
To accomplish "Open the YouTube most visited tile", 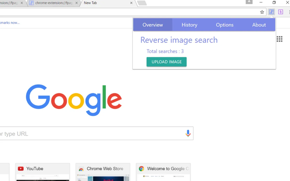I will 42,172.
